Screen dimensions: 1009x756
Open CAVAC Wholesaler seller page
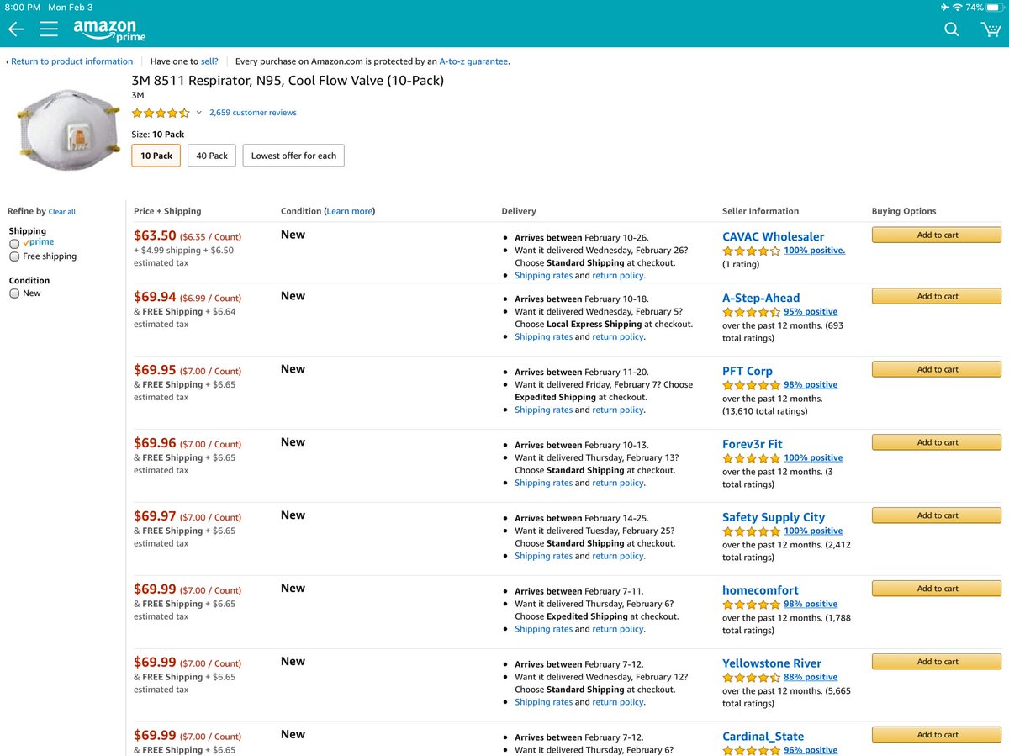tap(773, 237)
